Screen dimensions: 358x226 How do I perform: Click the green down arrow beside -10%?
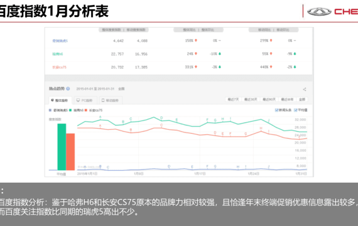[x=220, y=54]
